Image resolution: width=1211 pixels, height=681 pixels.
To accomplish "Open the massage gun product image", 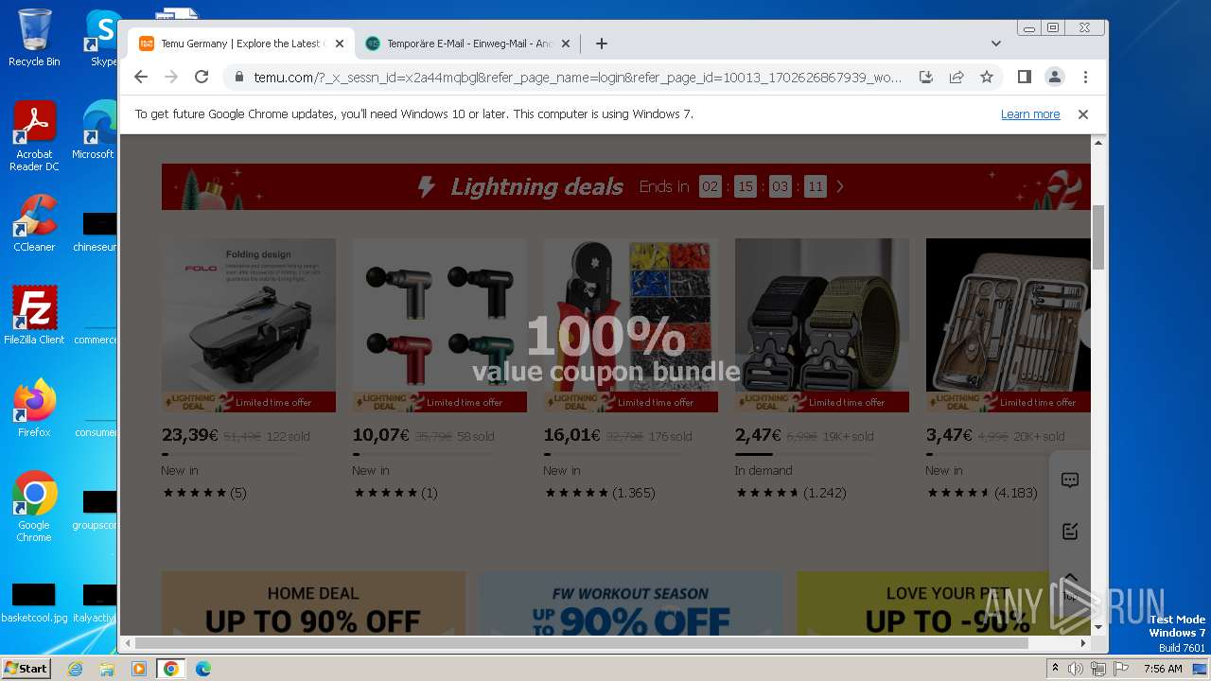I will click(x=440, y=324).
